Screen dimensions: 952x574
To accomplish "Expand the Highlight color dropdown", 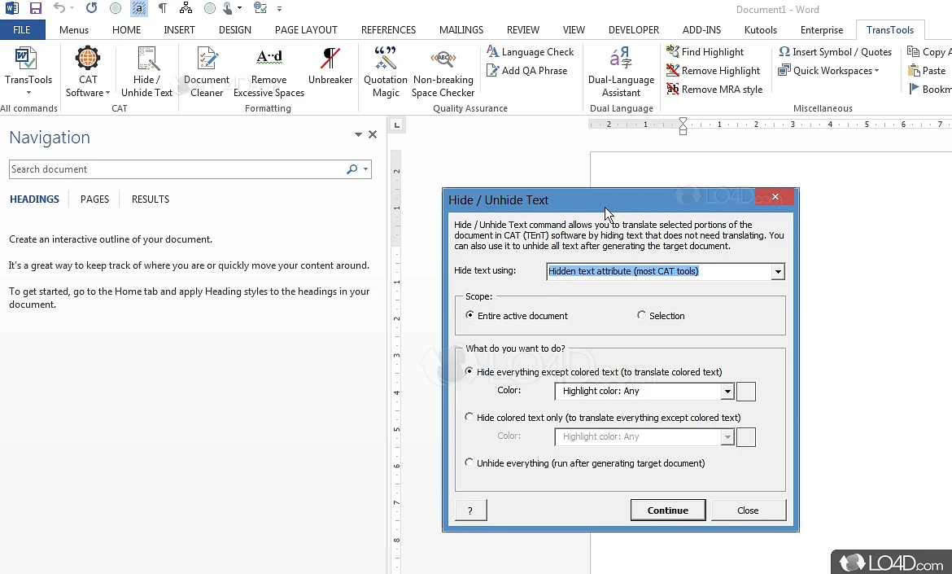I will tap(728, 392).
